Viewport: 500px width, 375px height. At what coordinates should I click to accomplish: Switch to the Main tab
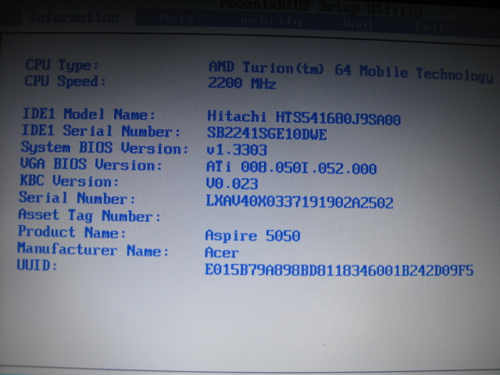click(177, 19)
